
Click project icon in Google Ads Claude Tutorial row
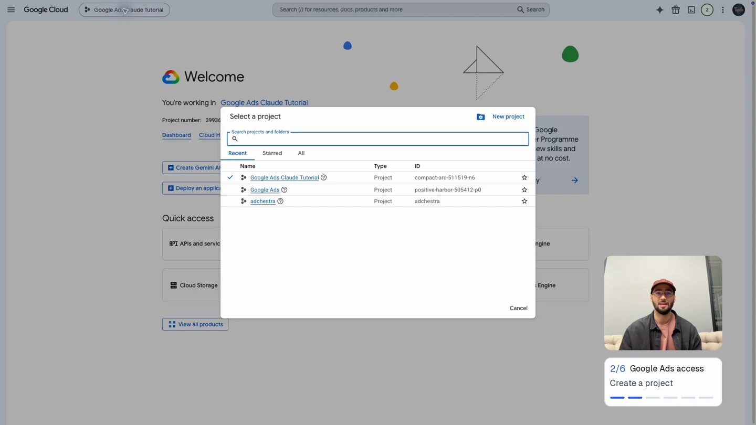[x=244, y=177]
